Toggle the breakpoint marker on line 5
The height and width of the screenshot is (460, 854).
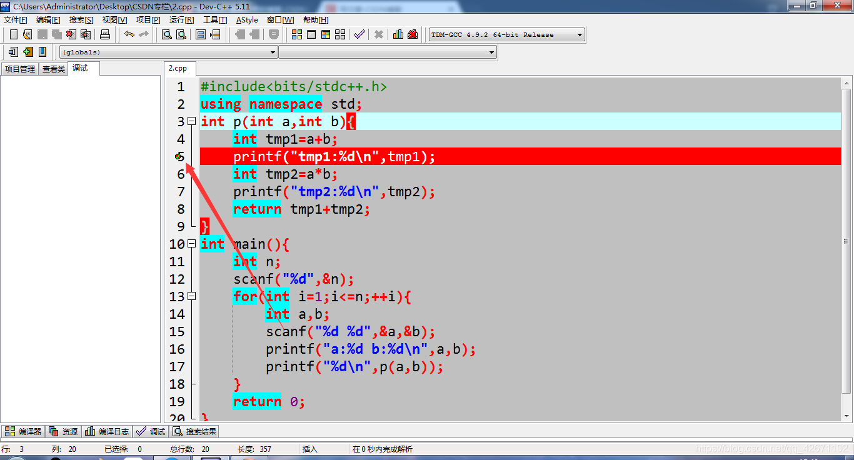click(x=180, y=157)
